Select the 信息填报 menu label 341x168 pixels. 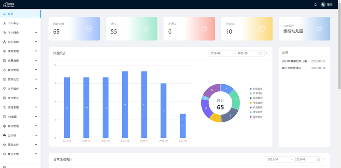[13, 60]
